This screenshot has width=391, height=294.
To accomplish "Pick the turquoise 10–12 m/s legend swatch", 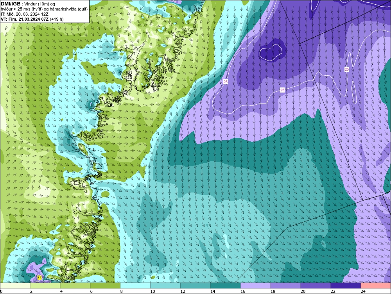I will pyautogui.click(x=165, y=285).
